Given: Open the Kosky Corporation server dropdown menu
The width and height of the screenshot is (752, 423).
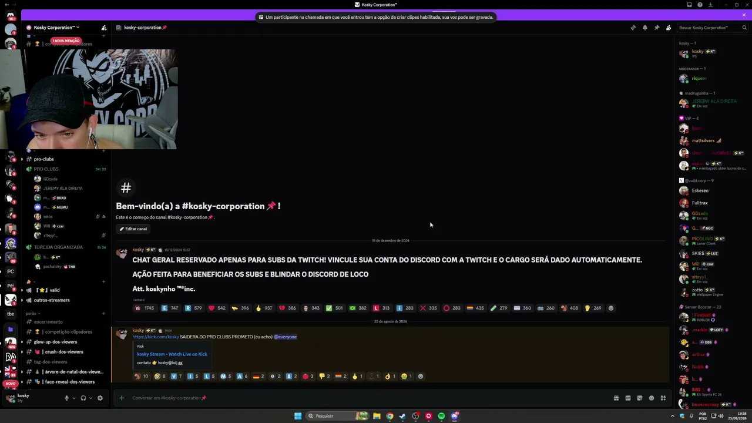Looking at the screenshot, I should (56, 28).
